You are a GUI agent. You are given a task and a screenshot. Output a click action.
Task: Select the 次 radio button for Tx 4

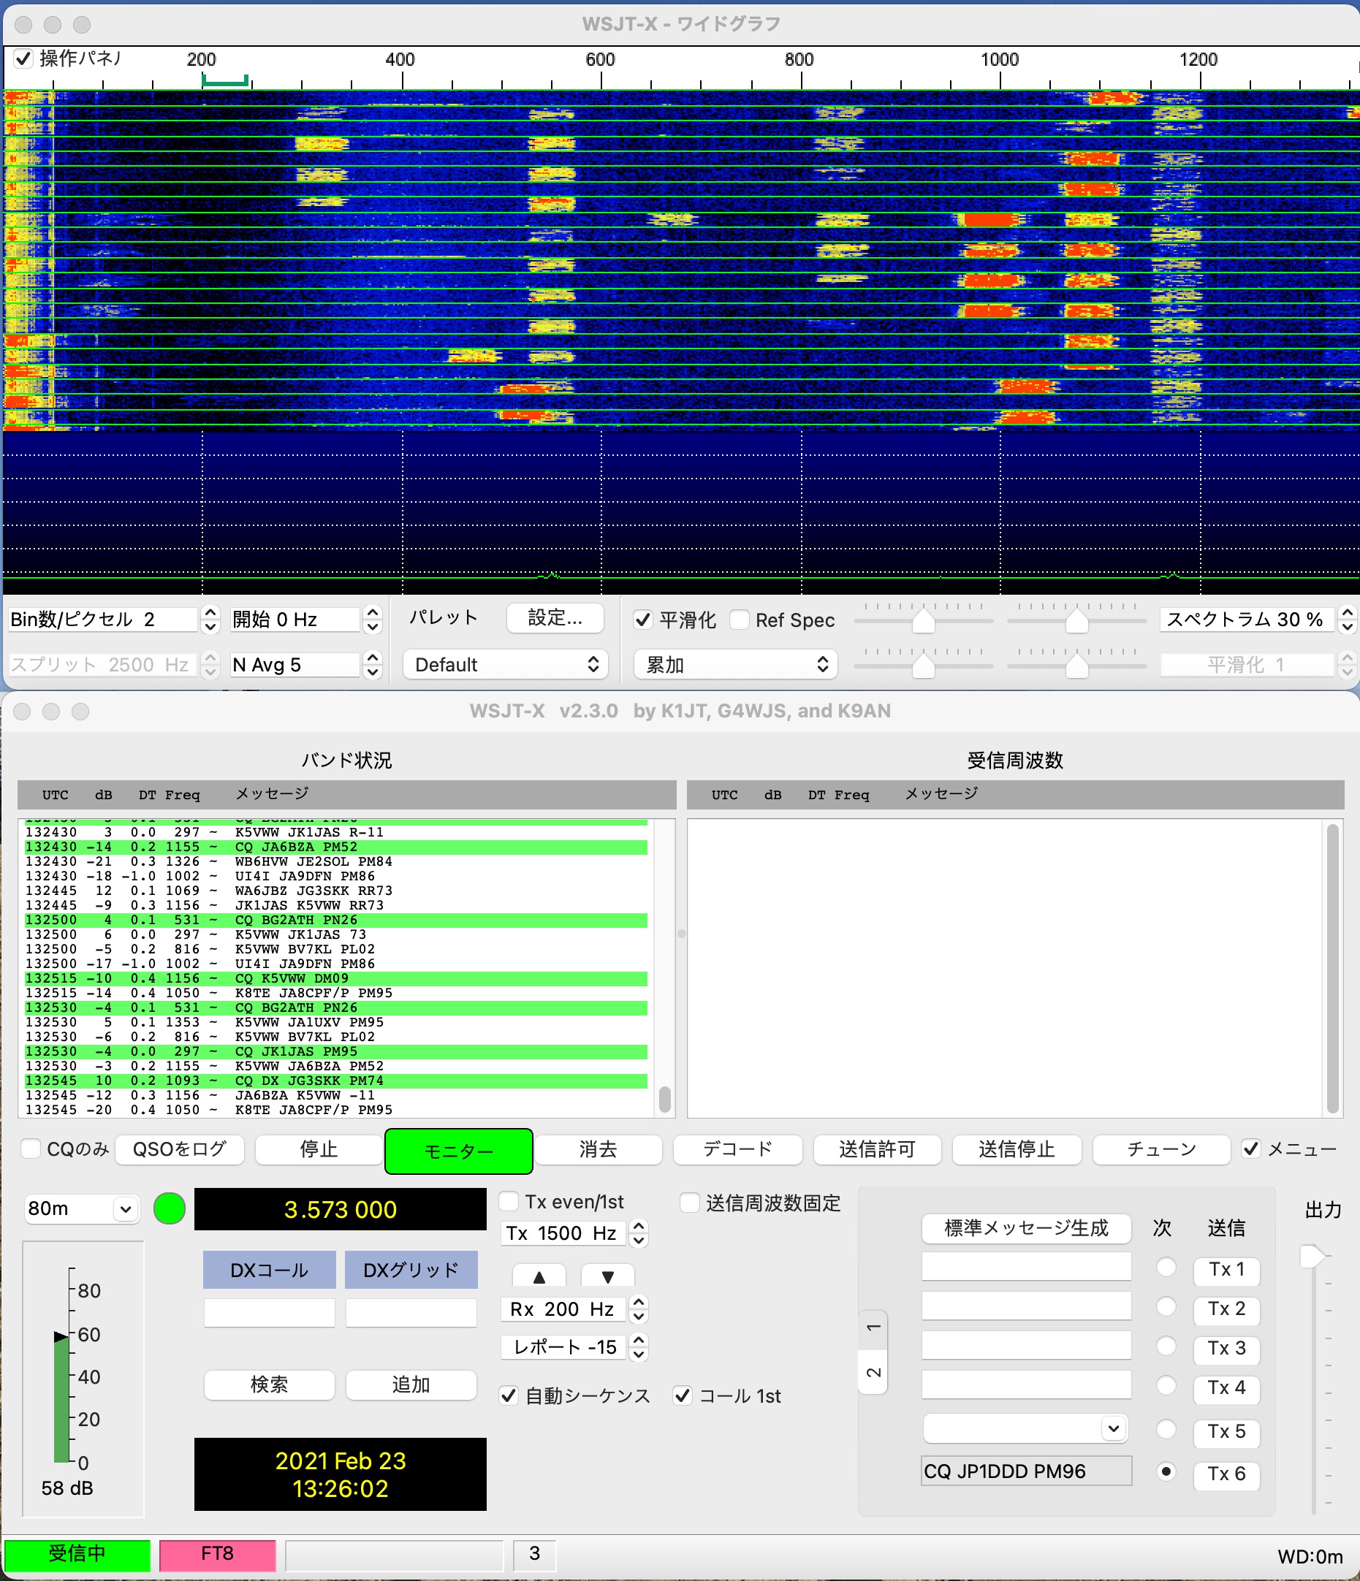point(1166,1386)
